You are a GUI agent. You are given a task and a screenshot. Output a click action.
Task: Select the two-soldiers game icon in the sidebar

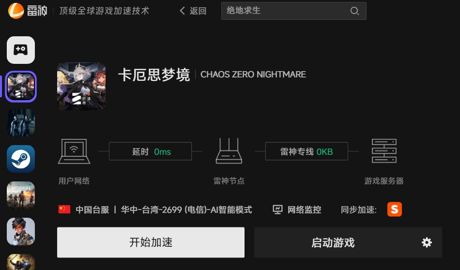tap(21, 122)
